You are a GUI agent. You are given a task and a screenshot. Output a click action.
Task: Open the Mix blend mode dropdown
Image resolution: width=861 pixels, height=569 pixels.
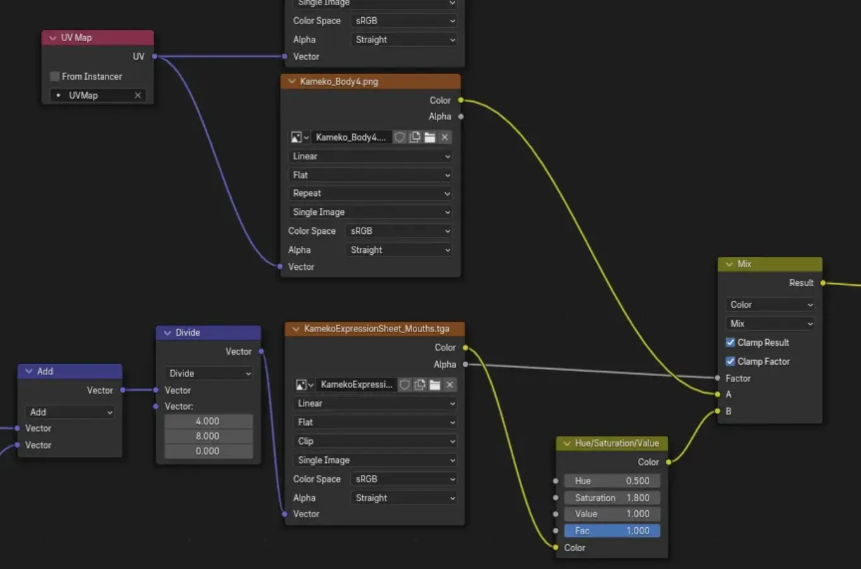pyautogui.click(x=771, y=324)
